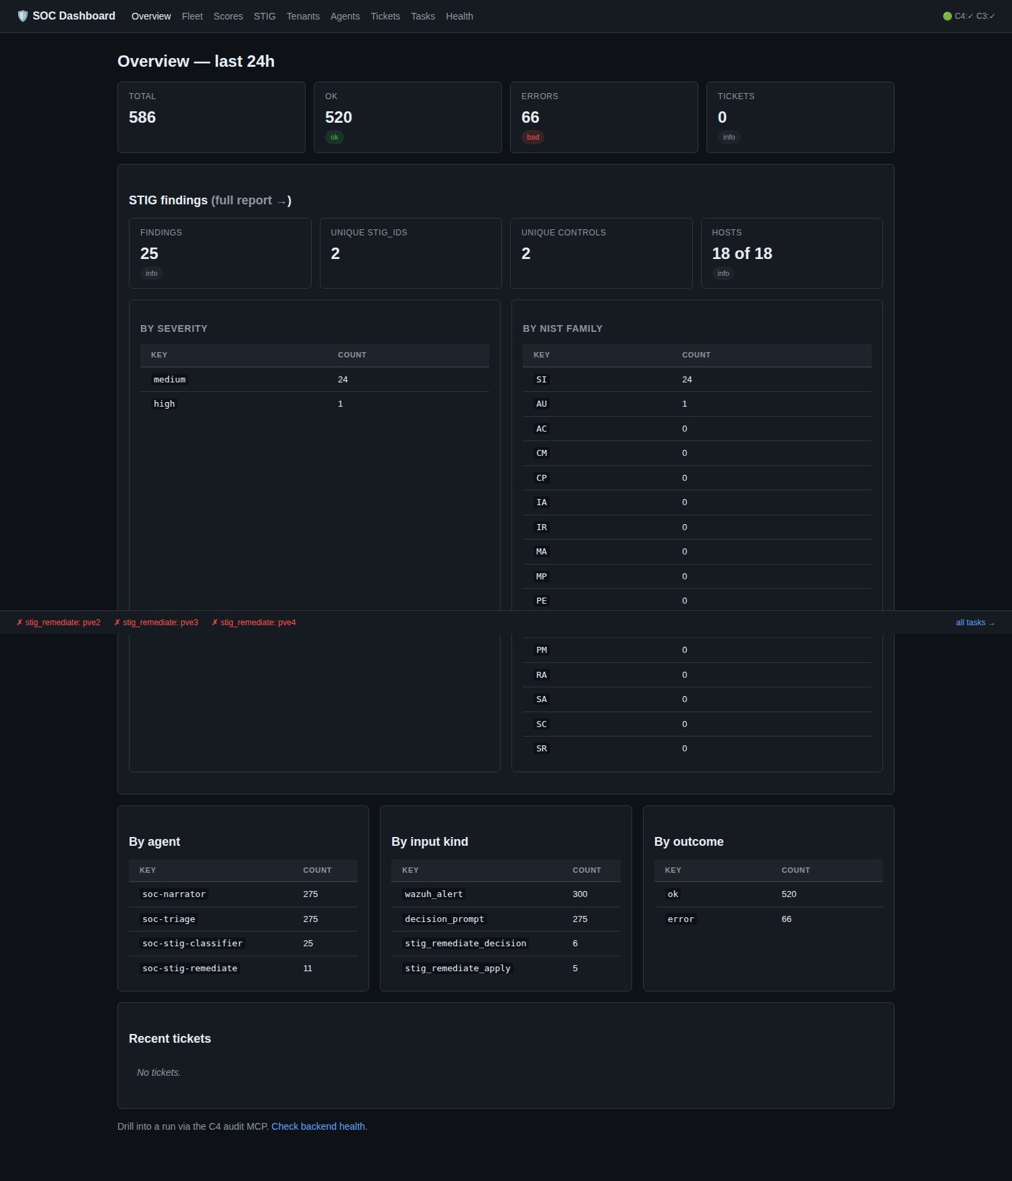Click the red bad badge under Errors

point(533,137)
